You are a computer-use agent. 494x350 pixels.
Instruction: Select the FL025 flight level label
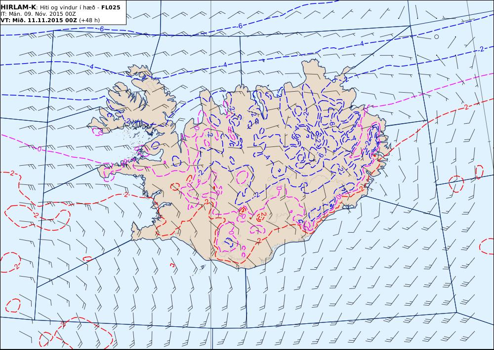coord(111,7)
